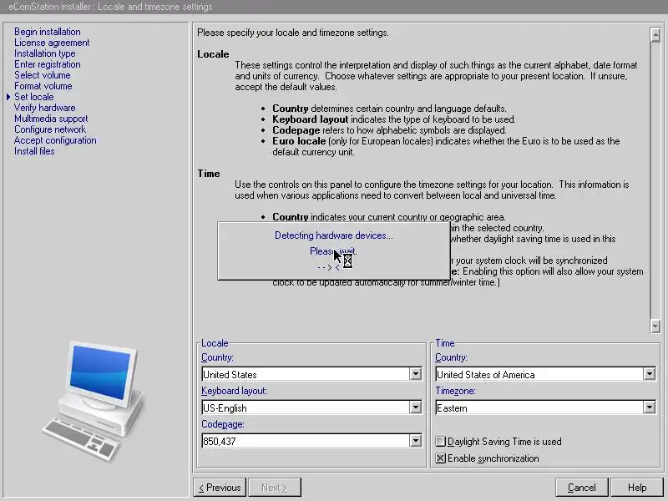Viewport: 668px width, 501px height.
Task: Click the current step arrow marker
Action: tap(8, 97)
